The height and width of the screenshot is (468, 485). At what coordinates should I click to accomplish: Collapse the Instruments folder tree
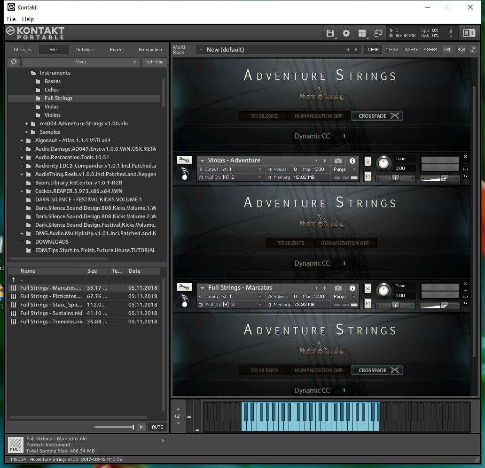coord(27,73)
